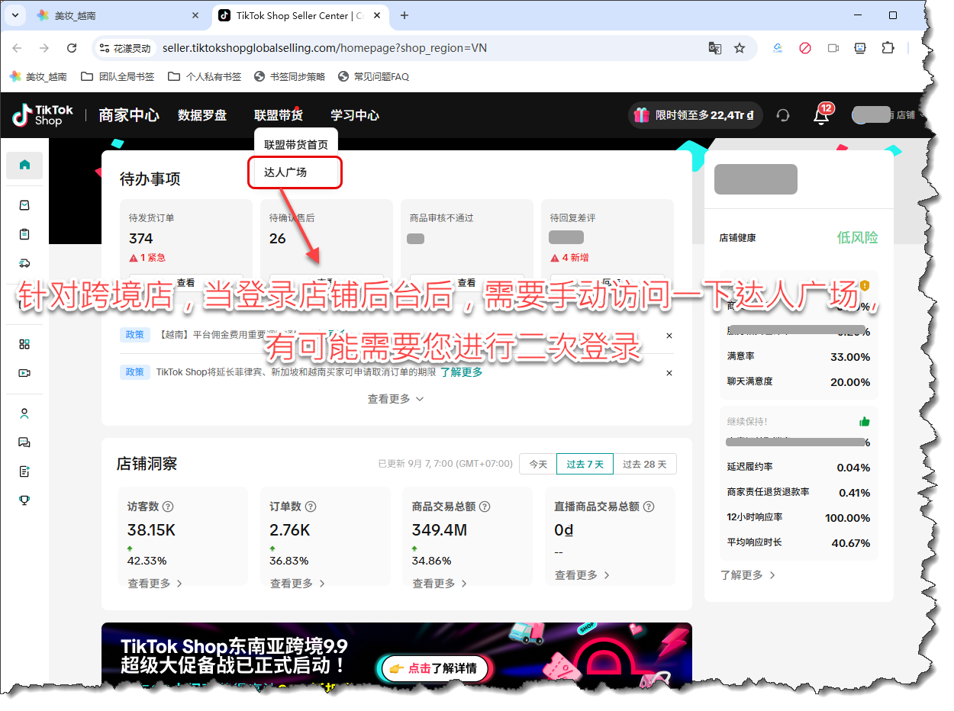Click the 限时领至多 22,4Tr đ promo button
This screenshot has width=954, height=711.
[695, 115]
